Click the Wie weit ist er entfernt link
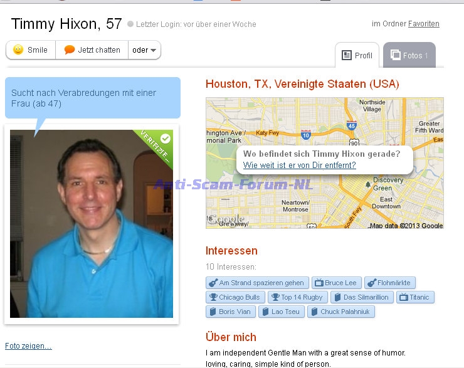 pyautogui.click(x=299, y=165)
